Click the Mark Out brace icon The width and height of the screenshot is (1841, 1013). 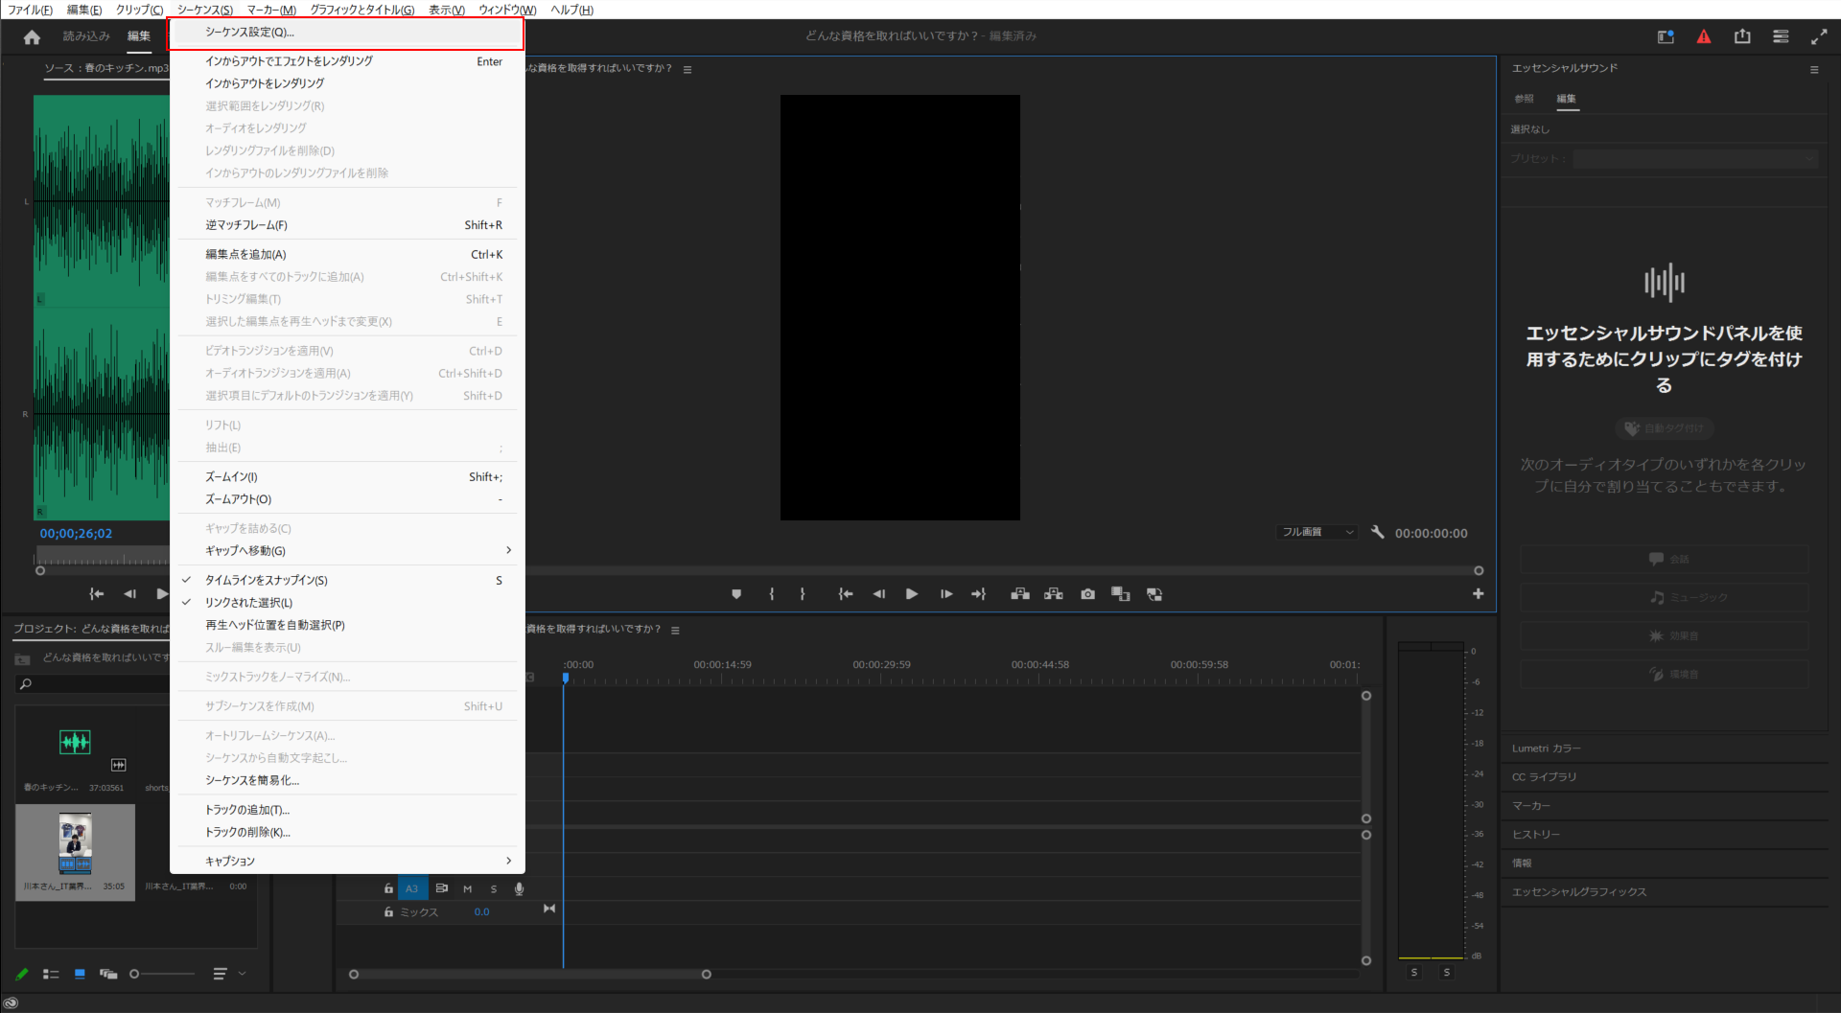(x=803, y=594)
